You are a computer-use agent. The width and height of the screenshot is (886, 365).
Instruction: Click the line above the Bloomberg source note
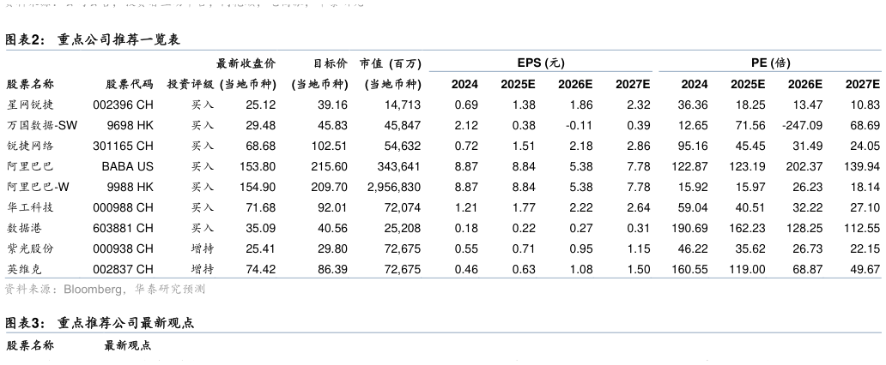coord(443,278)
